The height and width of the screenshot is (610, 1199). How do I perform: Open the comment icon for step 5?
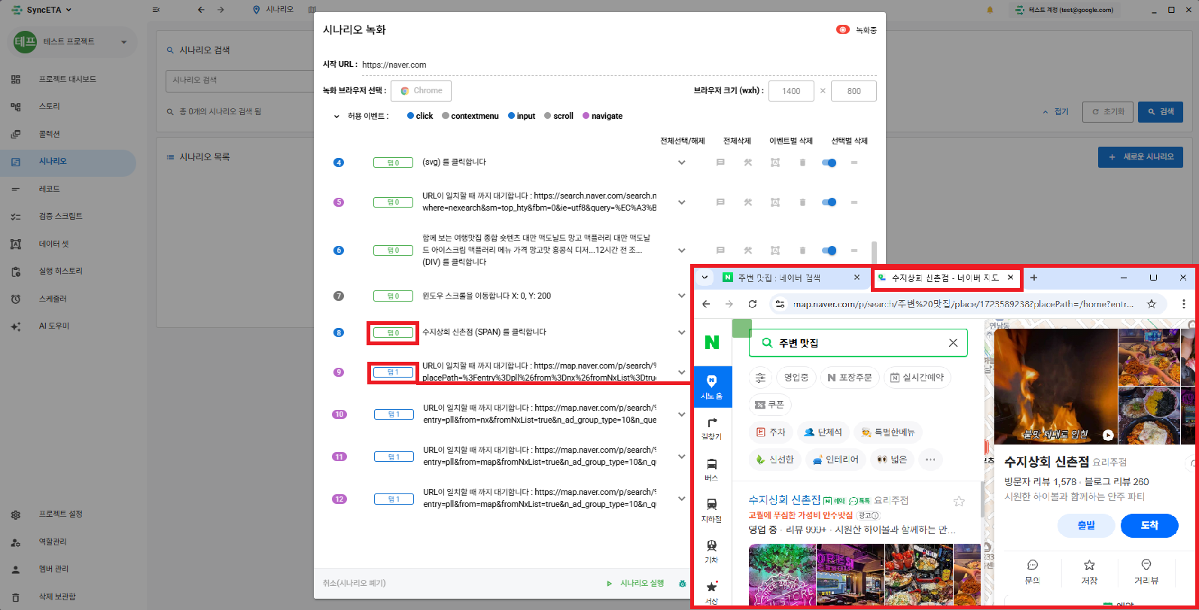pyautogui.click(x=720, y=202)
